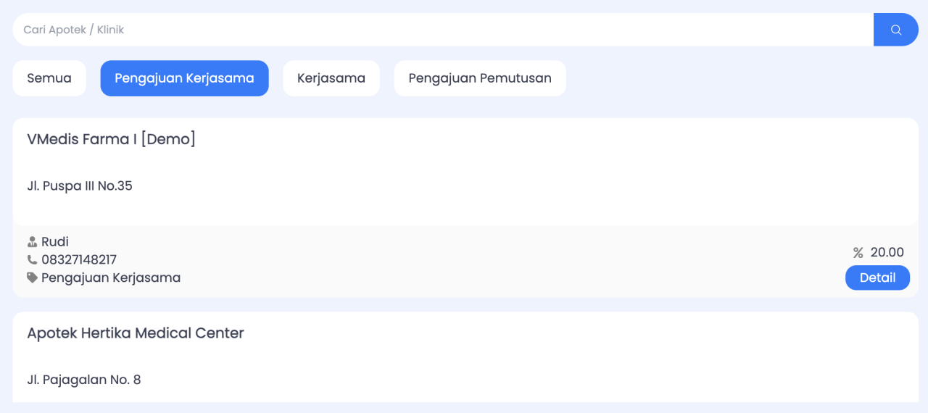Select the Pengajuan Kerjasama filter tab
928x413 pixels.
184,78
